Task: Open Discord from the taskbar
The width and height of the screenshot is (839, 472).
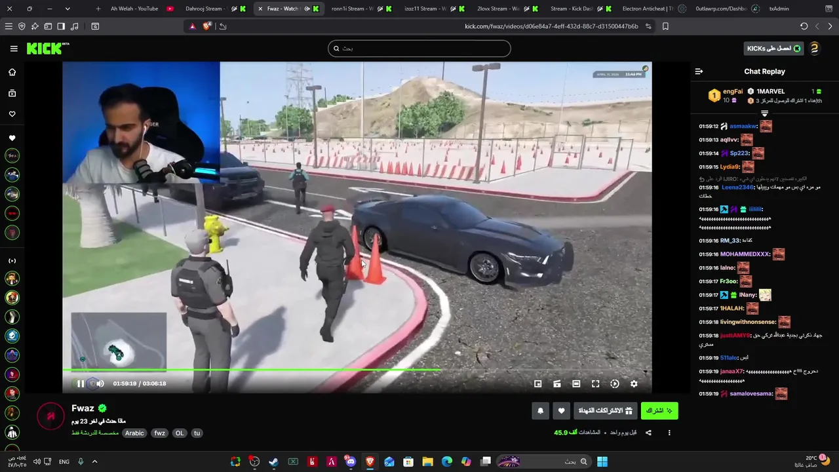Action: coord(351,462)
